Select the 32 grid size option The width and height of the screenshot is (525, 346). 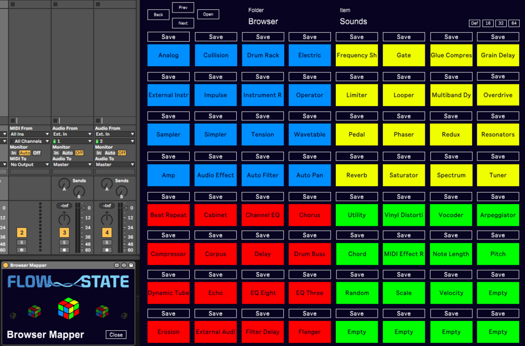click(x=500, y=23)
